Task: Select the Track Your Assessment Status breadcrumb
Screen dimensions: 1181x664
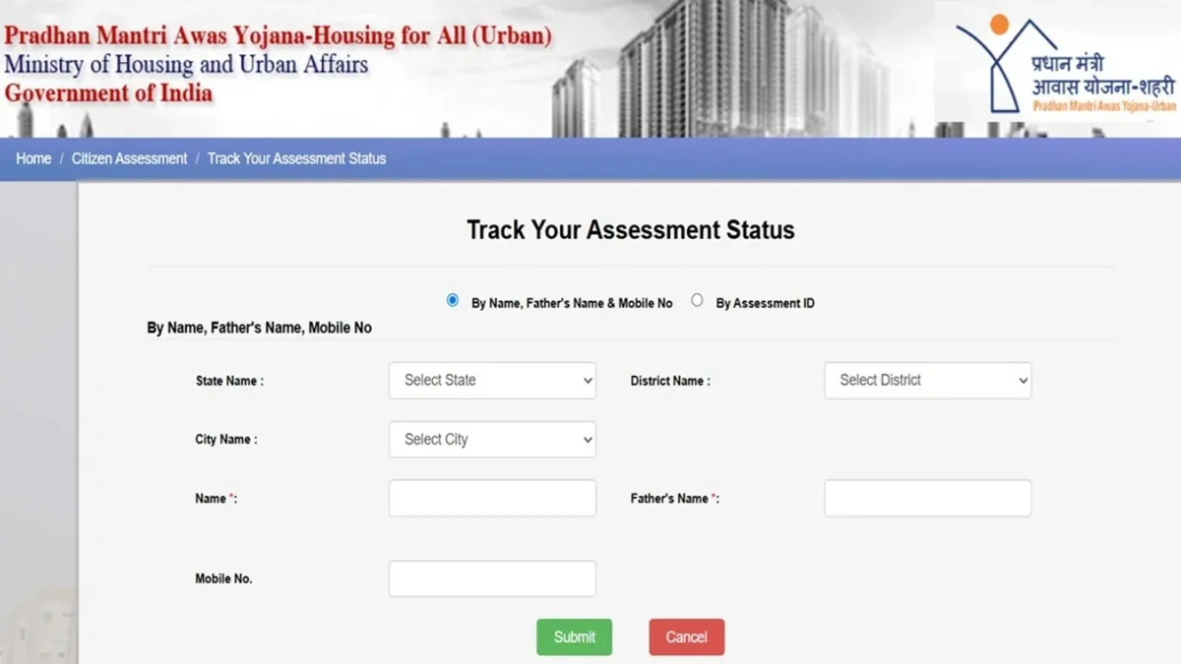Action: coord(297,158)
